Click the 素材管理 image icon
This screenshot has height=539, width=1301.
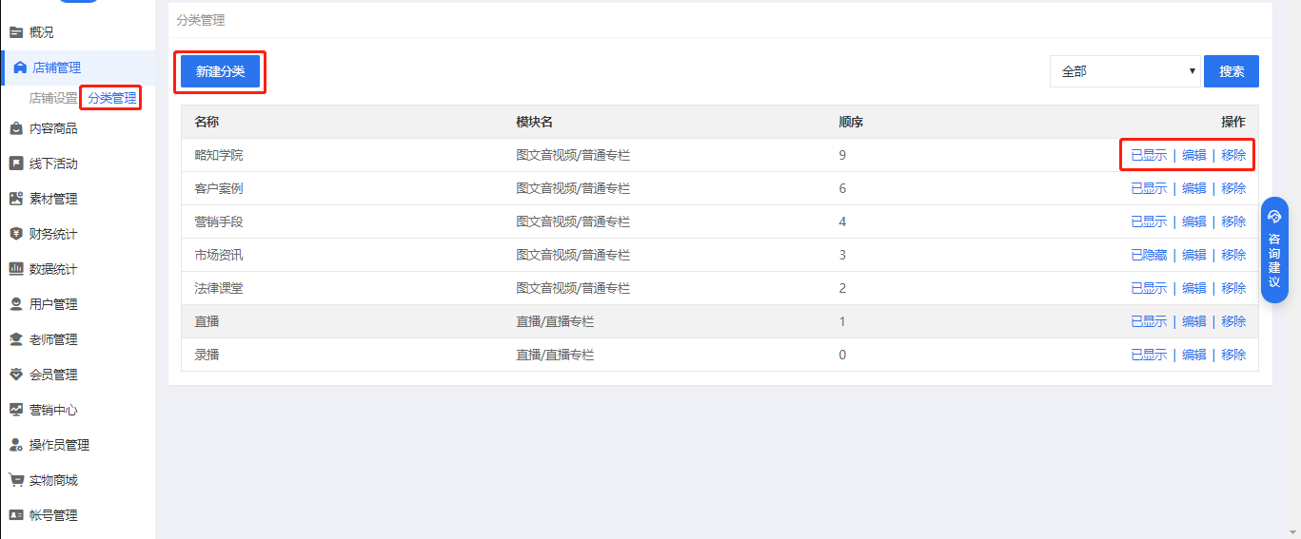point(16,199)
